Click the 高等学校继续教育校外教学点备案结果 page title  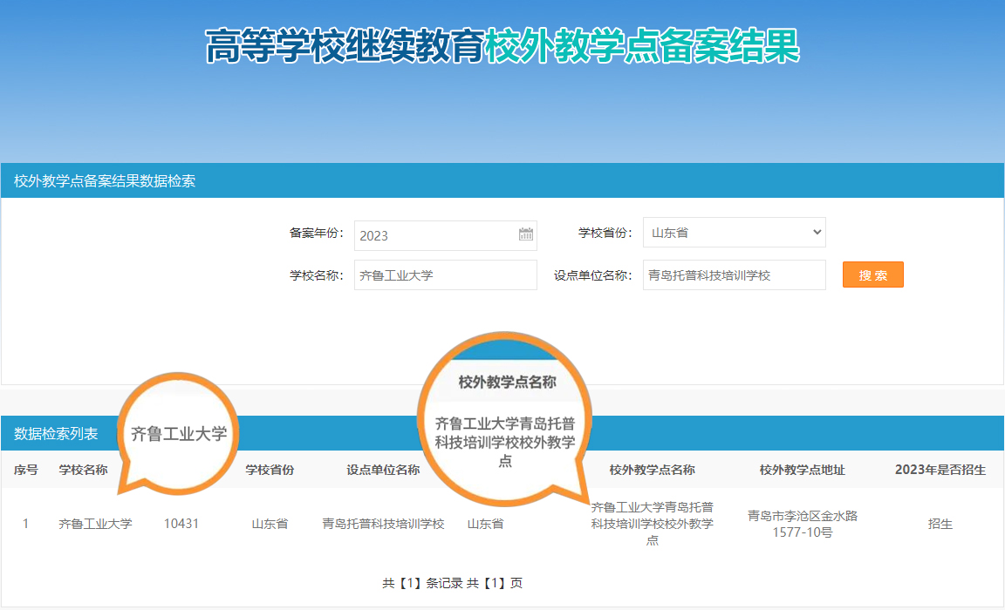[x=502, y=46]
